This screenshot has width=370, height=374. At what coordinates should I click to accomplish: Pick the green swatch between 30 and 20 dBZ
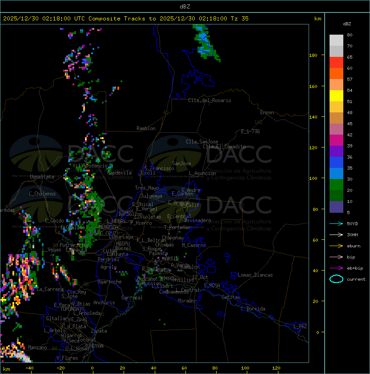pos(336,185)
